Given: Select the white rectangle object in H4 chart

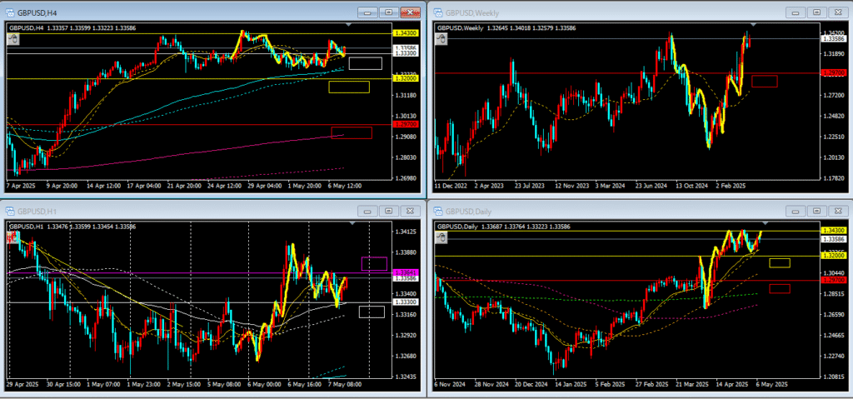Looking at the screenshot, I should tap(366, 63).
